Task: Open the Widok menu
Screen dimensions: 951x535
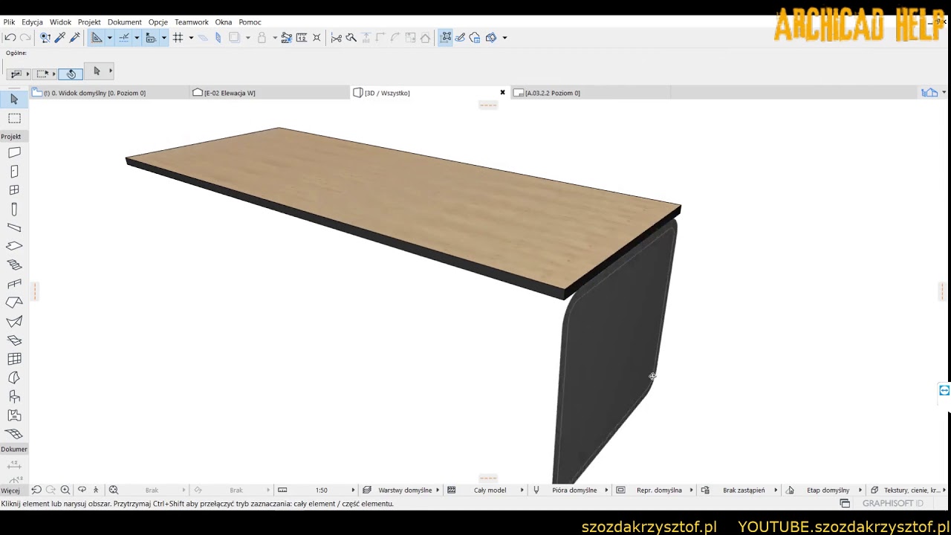Action: tap(60, 22)
